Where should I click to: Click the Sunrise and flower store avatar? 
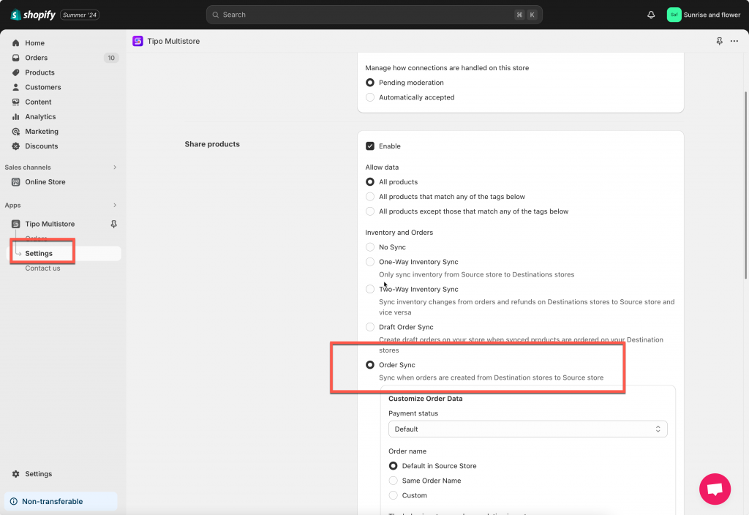(674, 15)
